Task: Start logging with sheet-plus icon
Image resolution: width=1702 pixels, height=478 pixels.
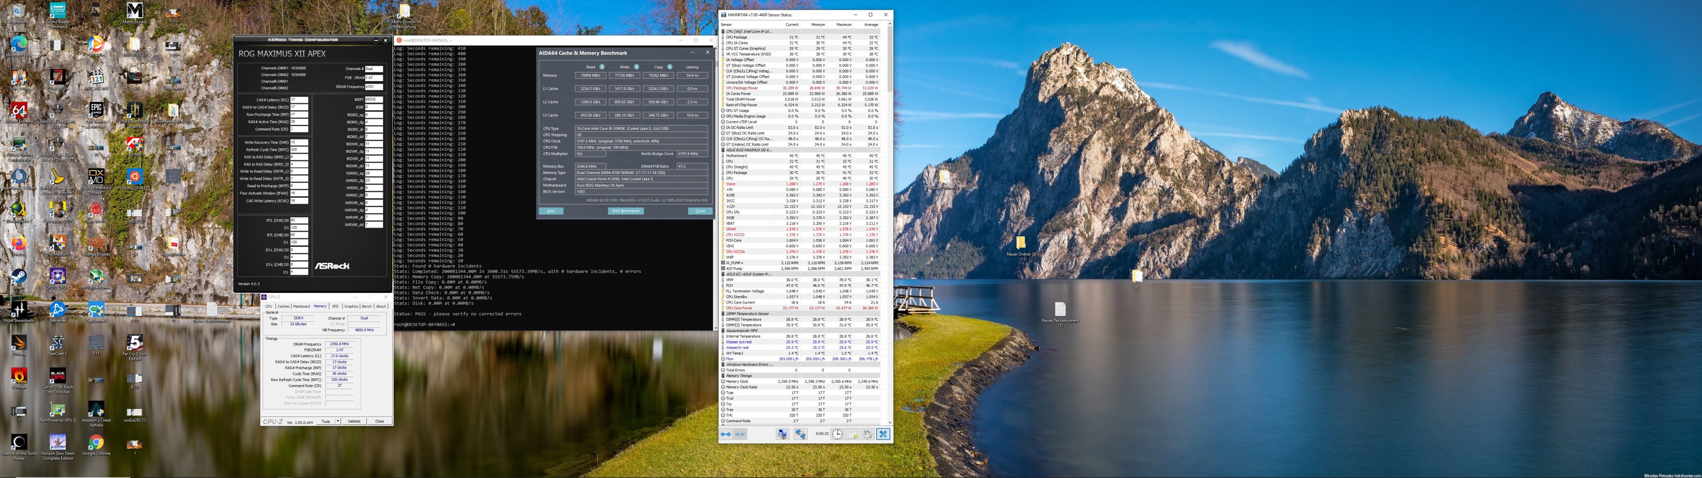Action: point(852,435)
